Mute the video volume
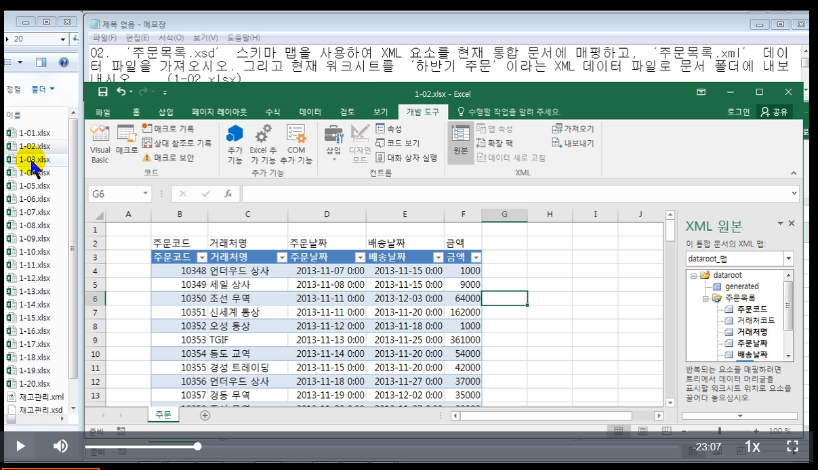Screen dimensions: 818x470 pyautogui.click(x=60, y=446)
